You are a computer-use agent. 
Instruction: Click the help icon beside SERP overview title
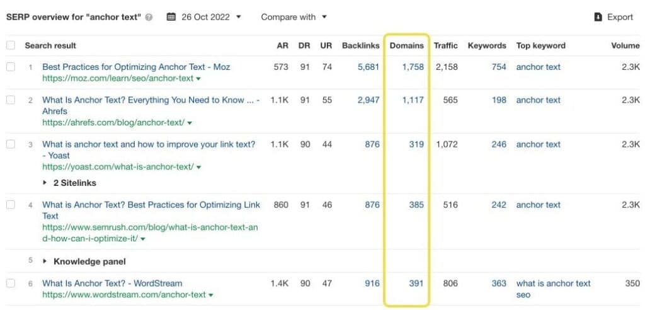point(149,18)
